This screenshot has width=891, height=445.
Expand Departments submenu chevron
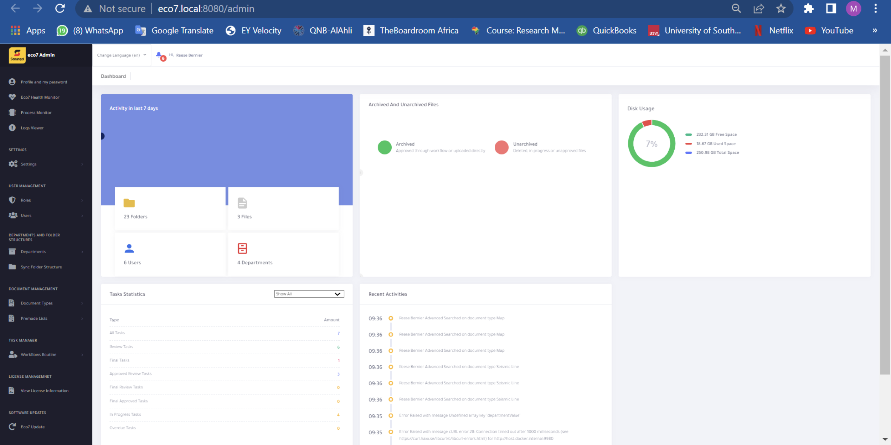pos(82,252)
